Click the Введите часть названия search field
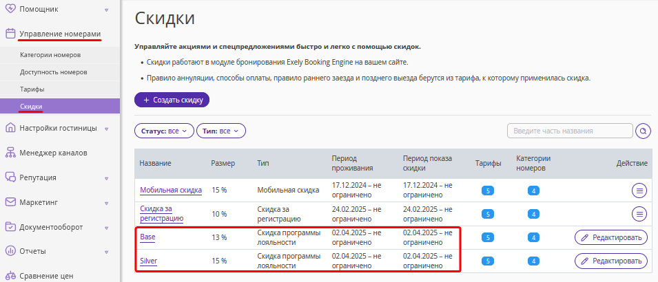 pos(570,131)
